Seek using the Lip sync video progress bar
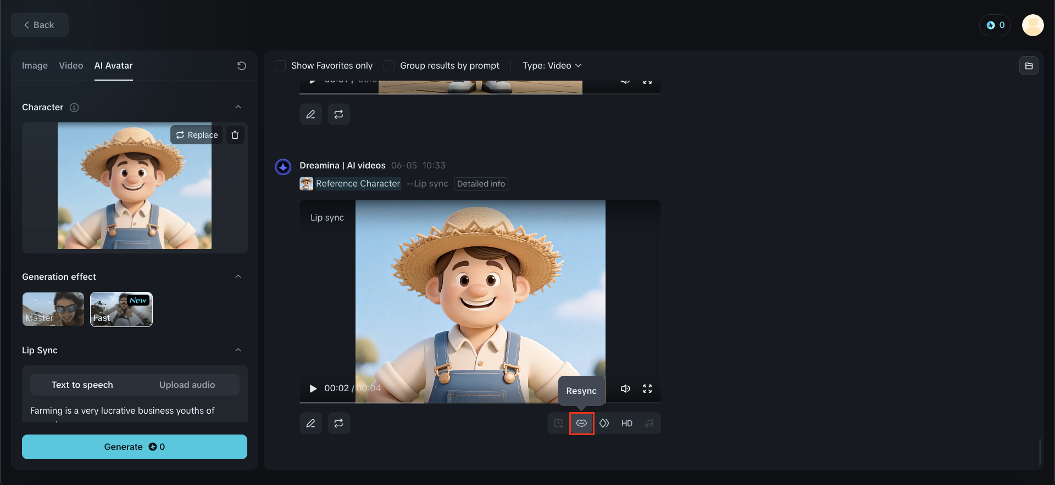 [480, 403]
